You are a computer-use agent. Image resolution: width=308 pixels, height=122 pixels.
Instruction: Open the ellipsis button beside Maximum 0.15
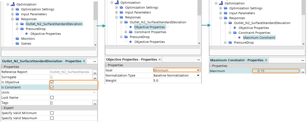coord(303,71)
